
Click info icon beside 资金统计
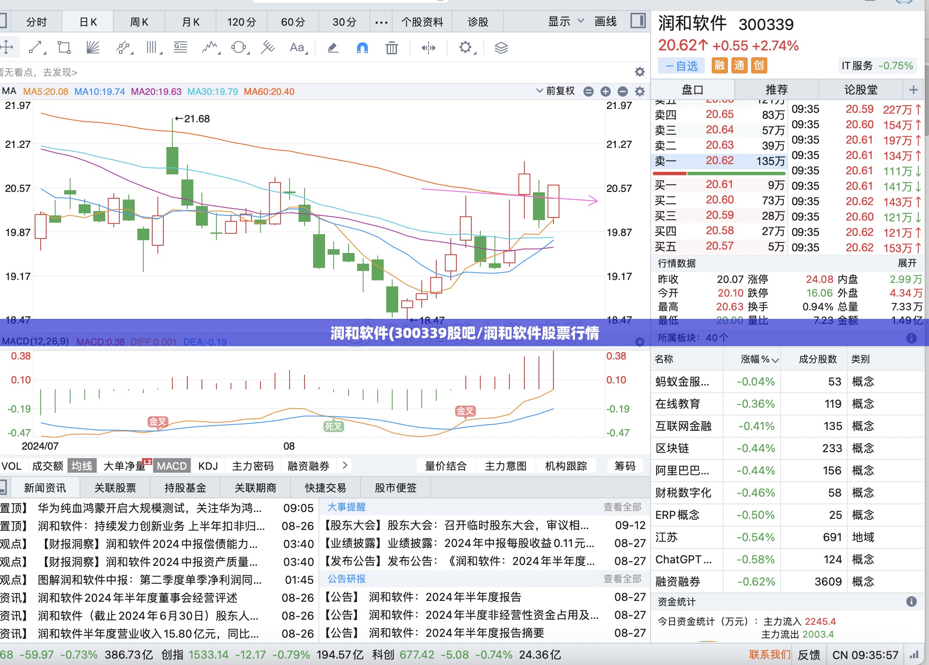pos(911,602)
